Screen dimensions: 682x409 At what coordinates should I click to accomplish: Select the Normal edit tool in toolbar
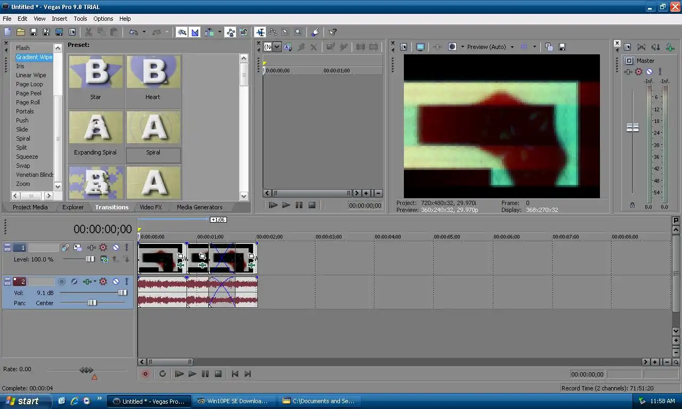pos(260,32)
